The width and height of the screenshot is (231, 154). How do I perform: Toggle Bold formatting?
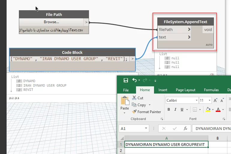click(169, 109)
